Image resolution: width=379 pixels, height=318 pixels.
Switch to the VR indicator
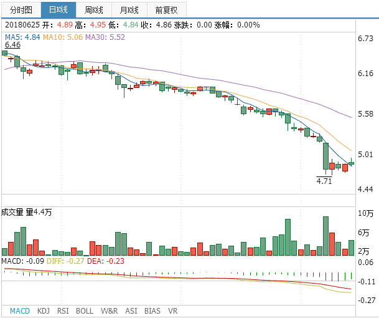[x=172, y=311]
